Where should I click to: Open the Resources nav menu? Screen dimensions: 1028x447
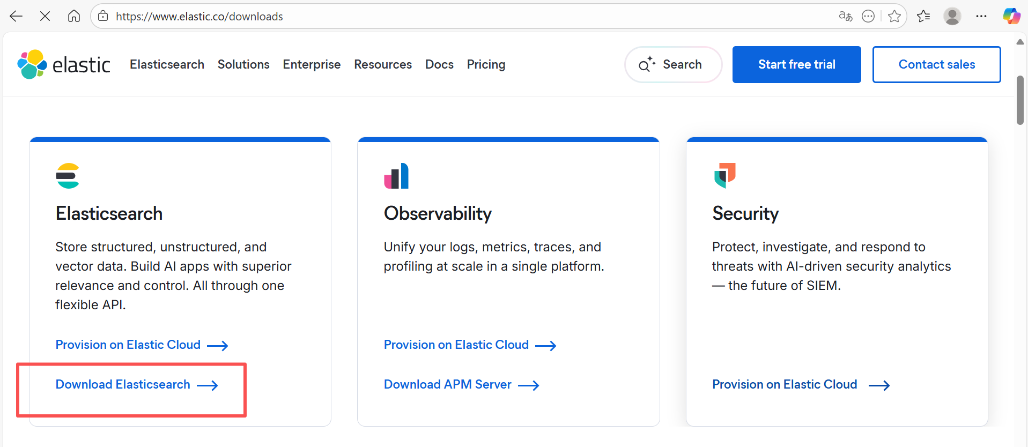[x=383, y=64]
